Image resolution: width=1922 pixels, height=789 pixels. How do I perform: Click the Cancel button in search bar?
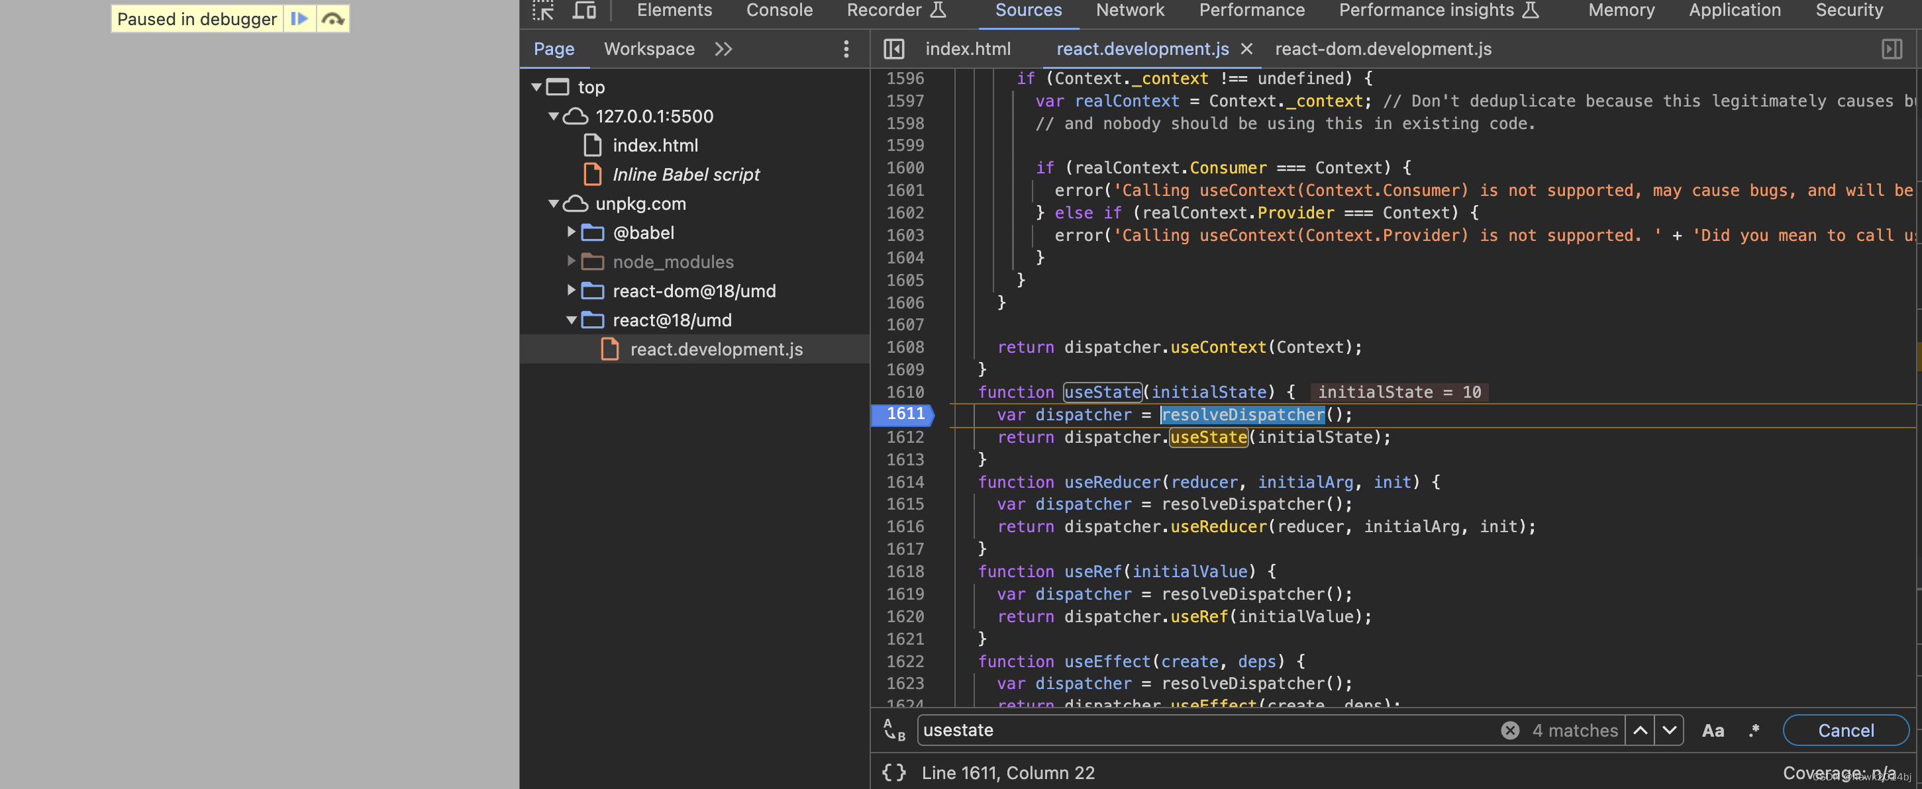point(1845,730)
